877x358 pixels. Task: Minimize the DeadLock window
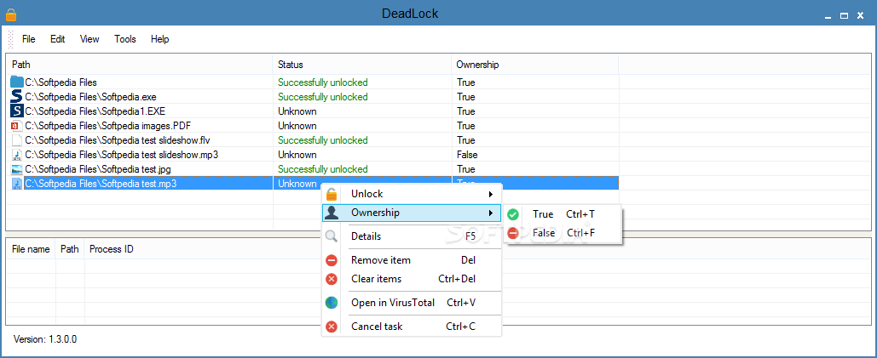828,16
